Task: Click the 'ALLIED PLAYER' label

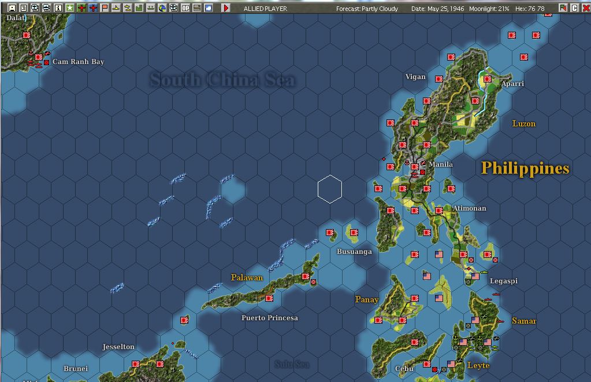Action: click(265, 8)
